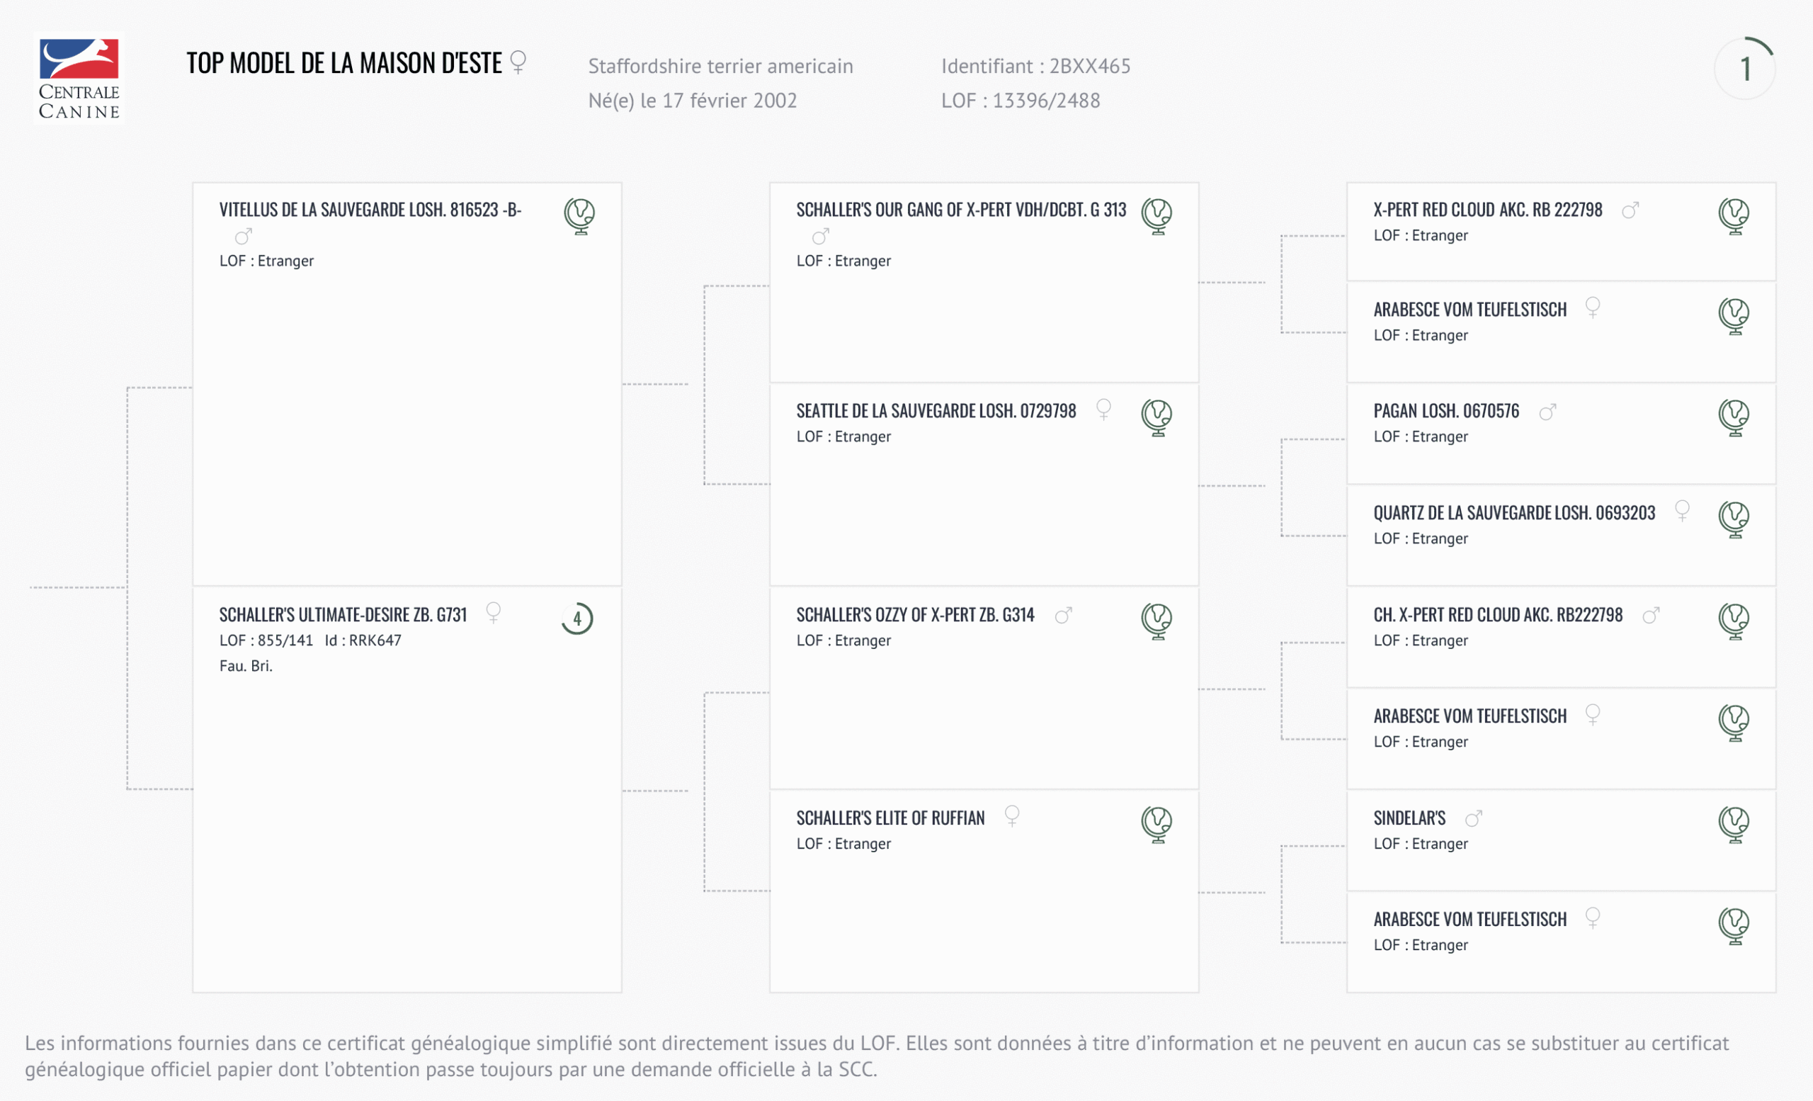
Task: Click circled number 4 on Schaller's Ultimate-Desire
Action: point(578,619)
